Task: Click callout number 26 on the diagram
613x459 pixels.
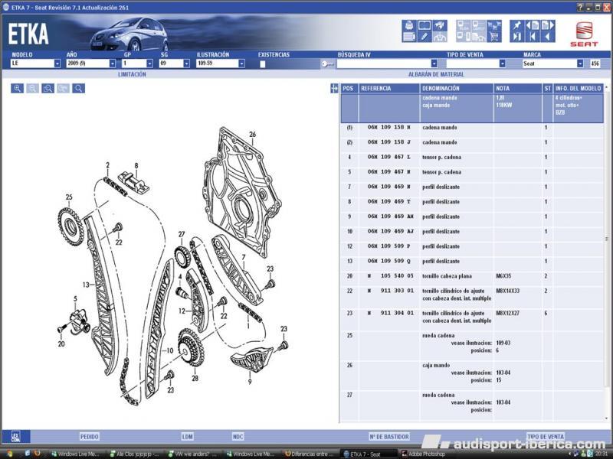Action: click(x=253, y=135)
